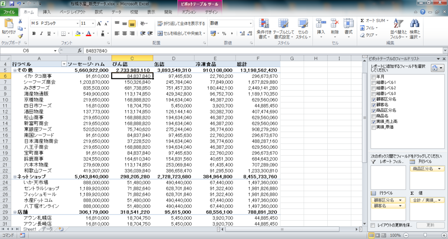This screenshot has width=448, height=239.
Task: Increase decimal places
Action: click(242, 33)
